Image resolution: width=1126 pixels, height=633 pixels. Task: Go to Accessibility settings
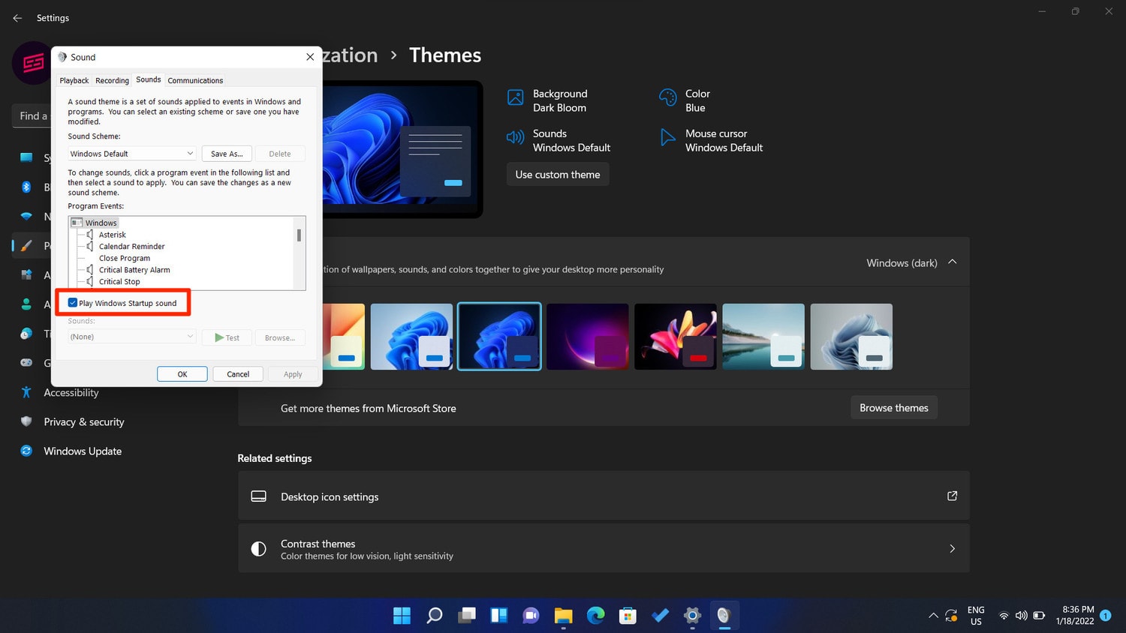pyautogui.click(x=71, y=392)
